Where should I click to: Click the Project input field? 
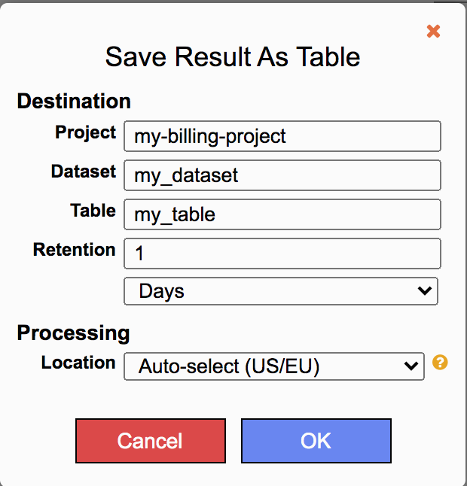tap(282, 136)
